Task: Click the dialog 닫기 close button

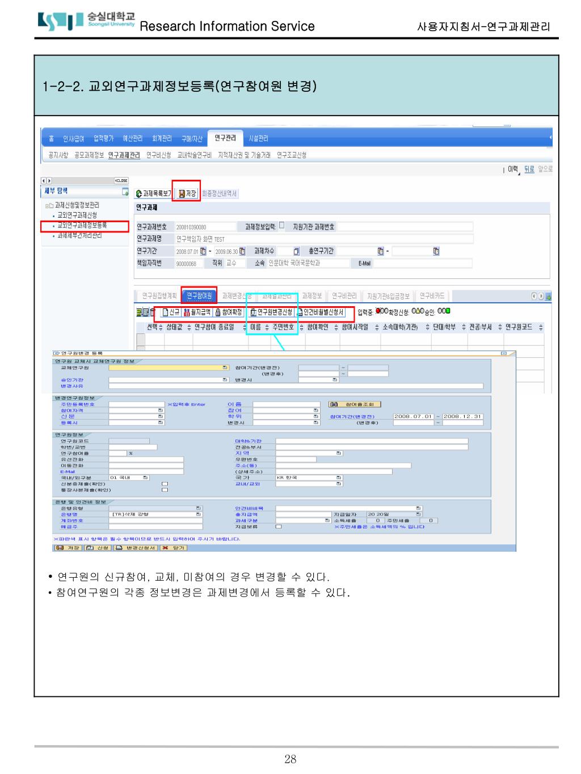Action: click(174, 548)
